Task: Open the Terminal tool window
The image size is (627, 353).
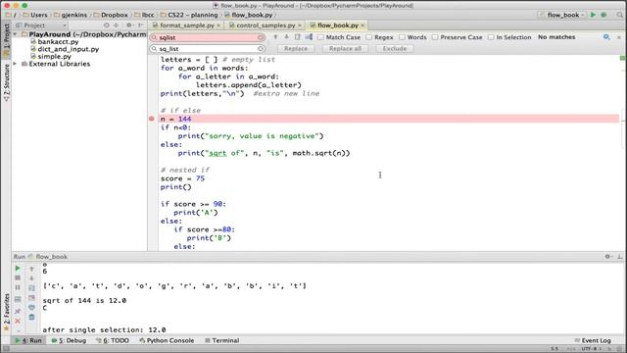Action: tap(222, 340)
